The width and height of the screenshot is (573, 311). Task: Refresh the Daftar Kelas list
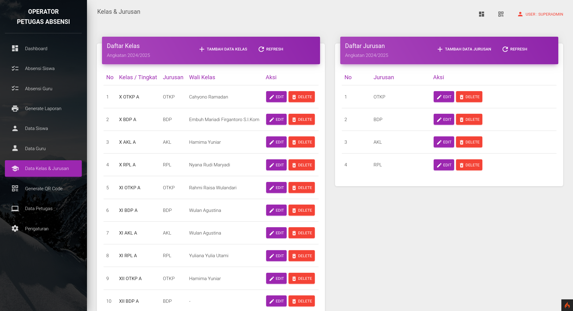coord(271,49)
